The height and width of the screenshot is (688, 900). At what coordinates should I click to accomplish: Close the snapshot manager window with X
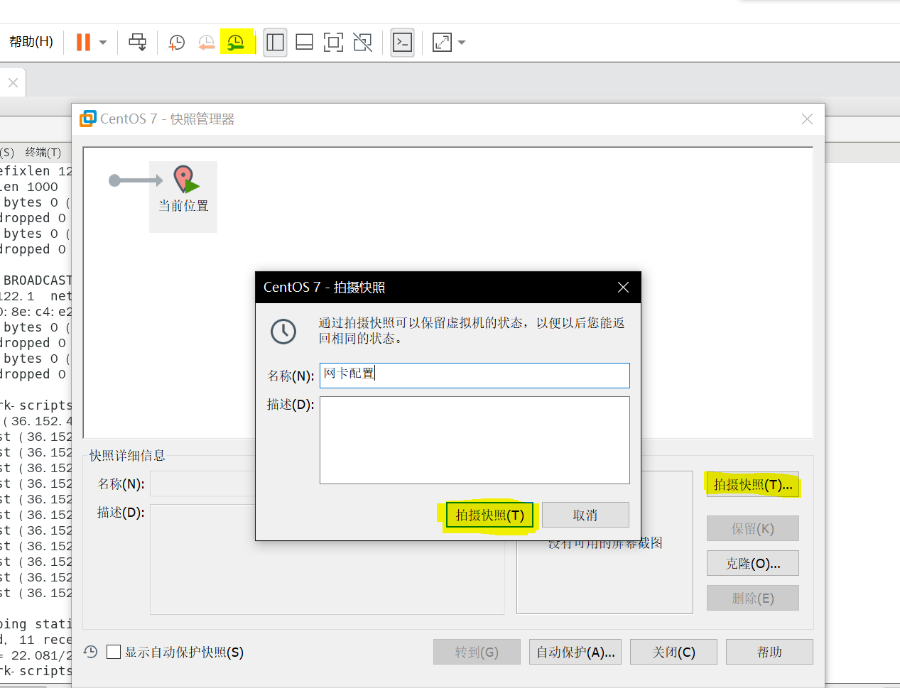point(807,119)
